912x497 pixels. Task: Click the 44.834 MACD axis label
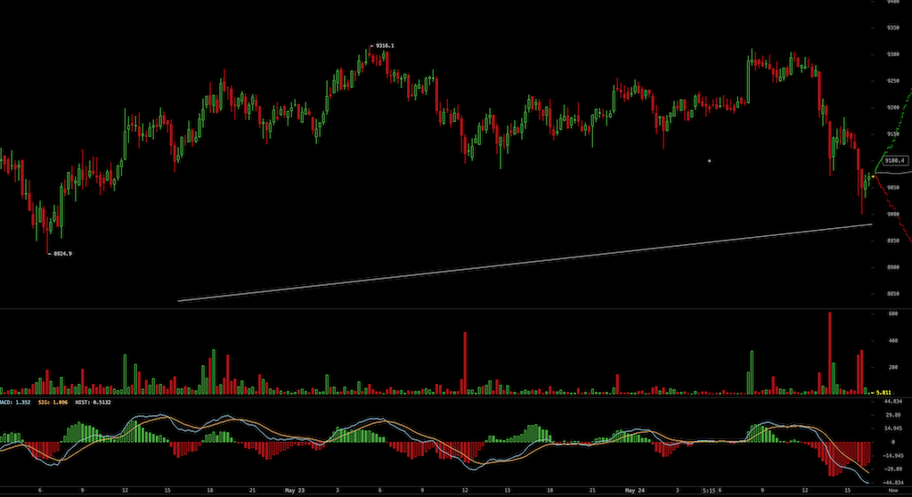892,402
